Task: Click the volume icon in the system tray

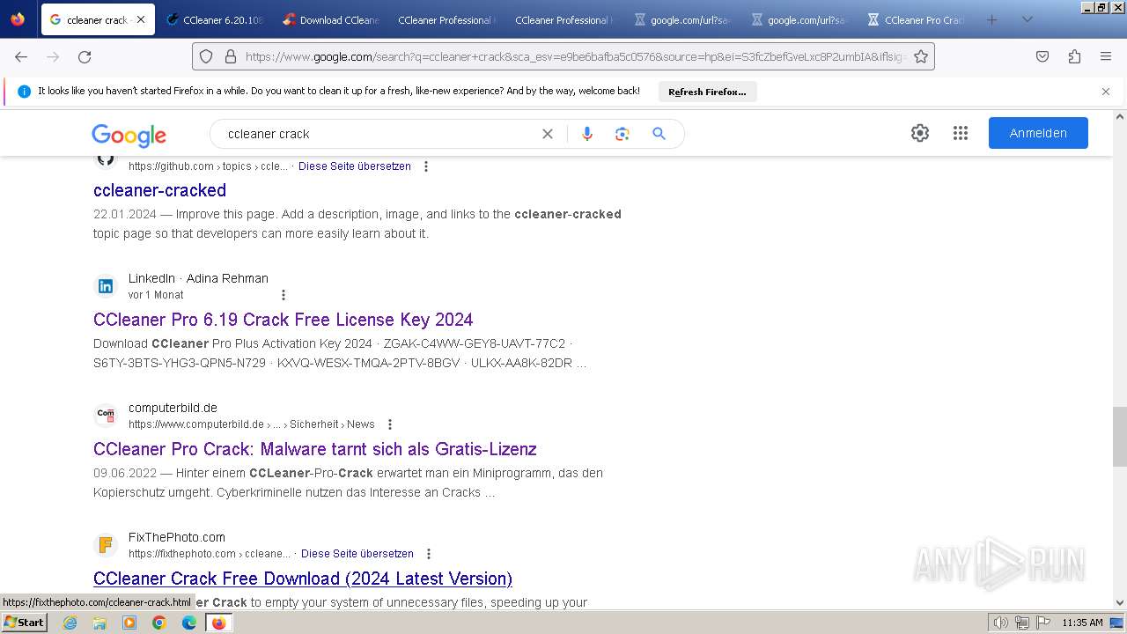Action: [x=1000, y=623]
